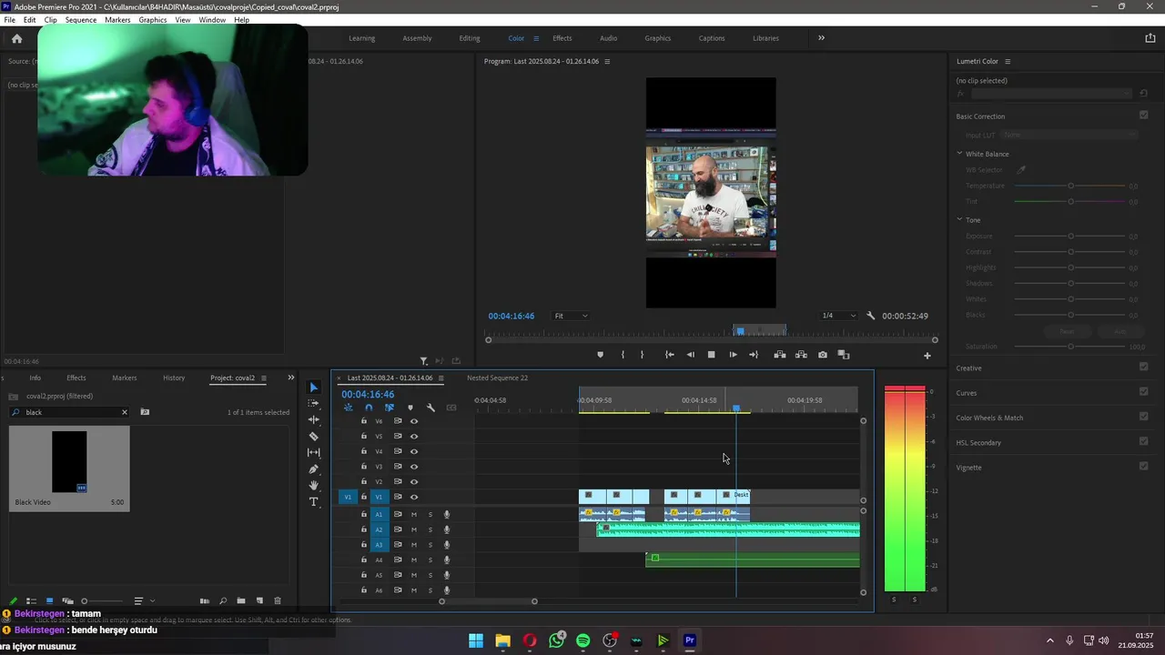
Task: Go to In point in Program monitor
Action: pos(669,355)
